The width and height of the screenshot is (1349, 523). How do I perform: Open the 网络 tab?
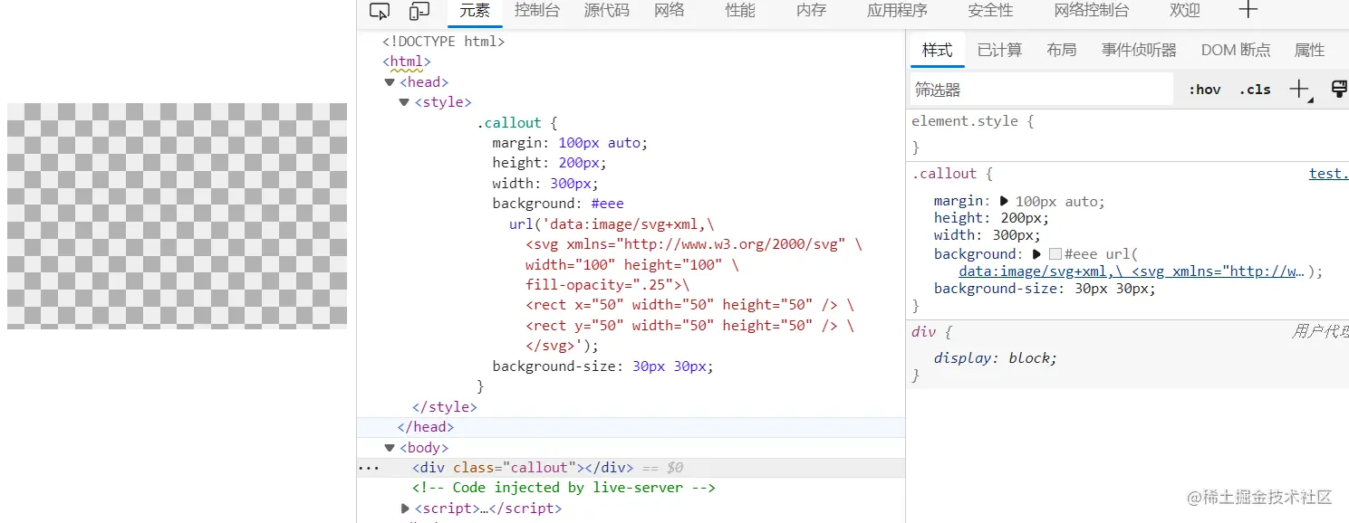point(670,11)
